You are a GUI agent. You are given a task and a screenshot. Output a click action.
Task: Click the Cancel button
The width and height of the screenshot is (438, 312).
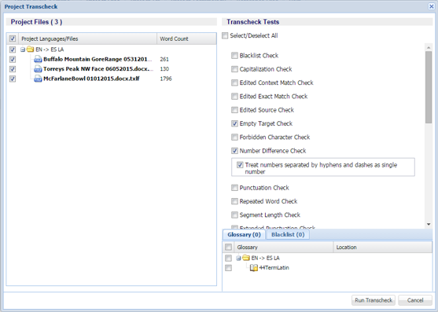pyautogui.click(x=415, y=300)
